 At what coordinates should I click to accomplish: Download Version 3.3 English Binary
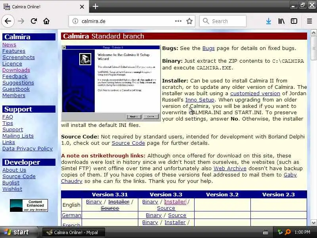150,202
